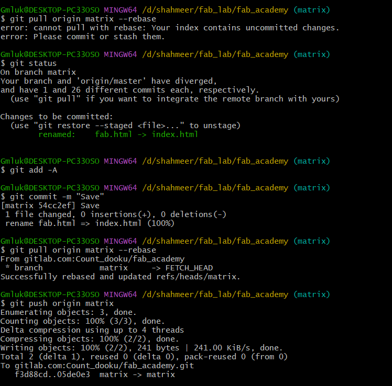
Task: Click 'Successfully rebased and updated refs/heads/matrix.' line
Action: (120, 277)
